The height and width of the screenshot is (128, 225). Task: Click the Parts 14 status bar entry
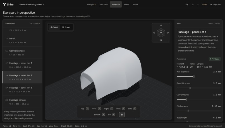[7, 126]
